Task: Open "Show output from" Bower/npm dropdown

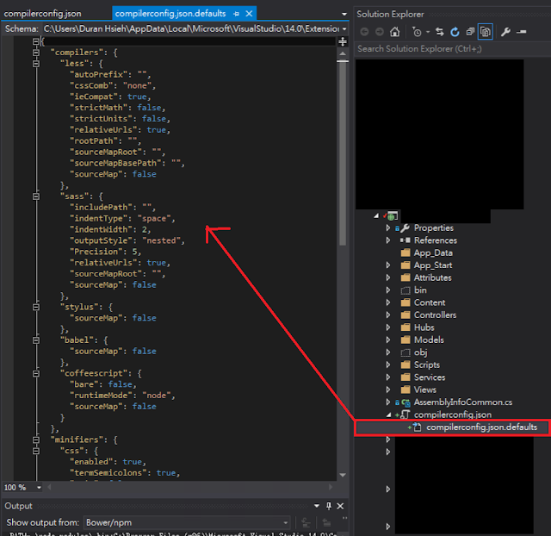Action: 187,522
